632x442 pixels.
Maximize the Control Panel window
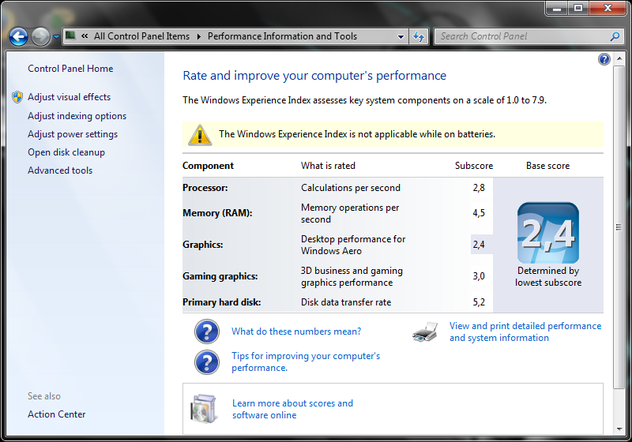[578, 8]
